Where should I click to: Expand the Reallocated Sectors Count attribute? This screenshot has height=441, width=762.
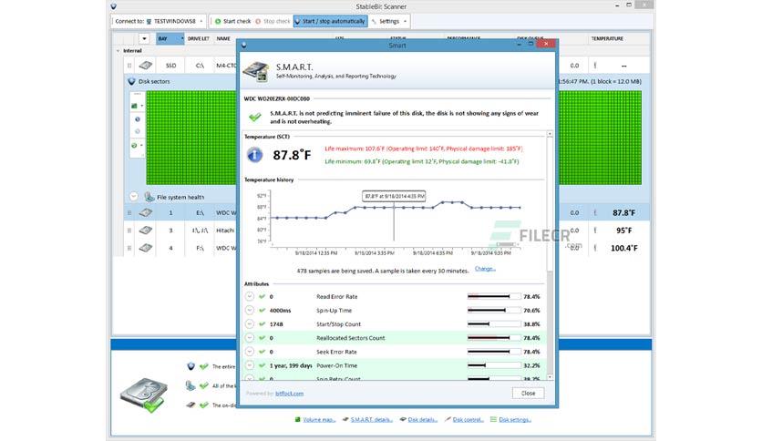[x=250, y=337]
